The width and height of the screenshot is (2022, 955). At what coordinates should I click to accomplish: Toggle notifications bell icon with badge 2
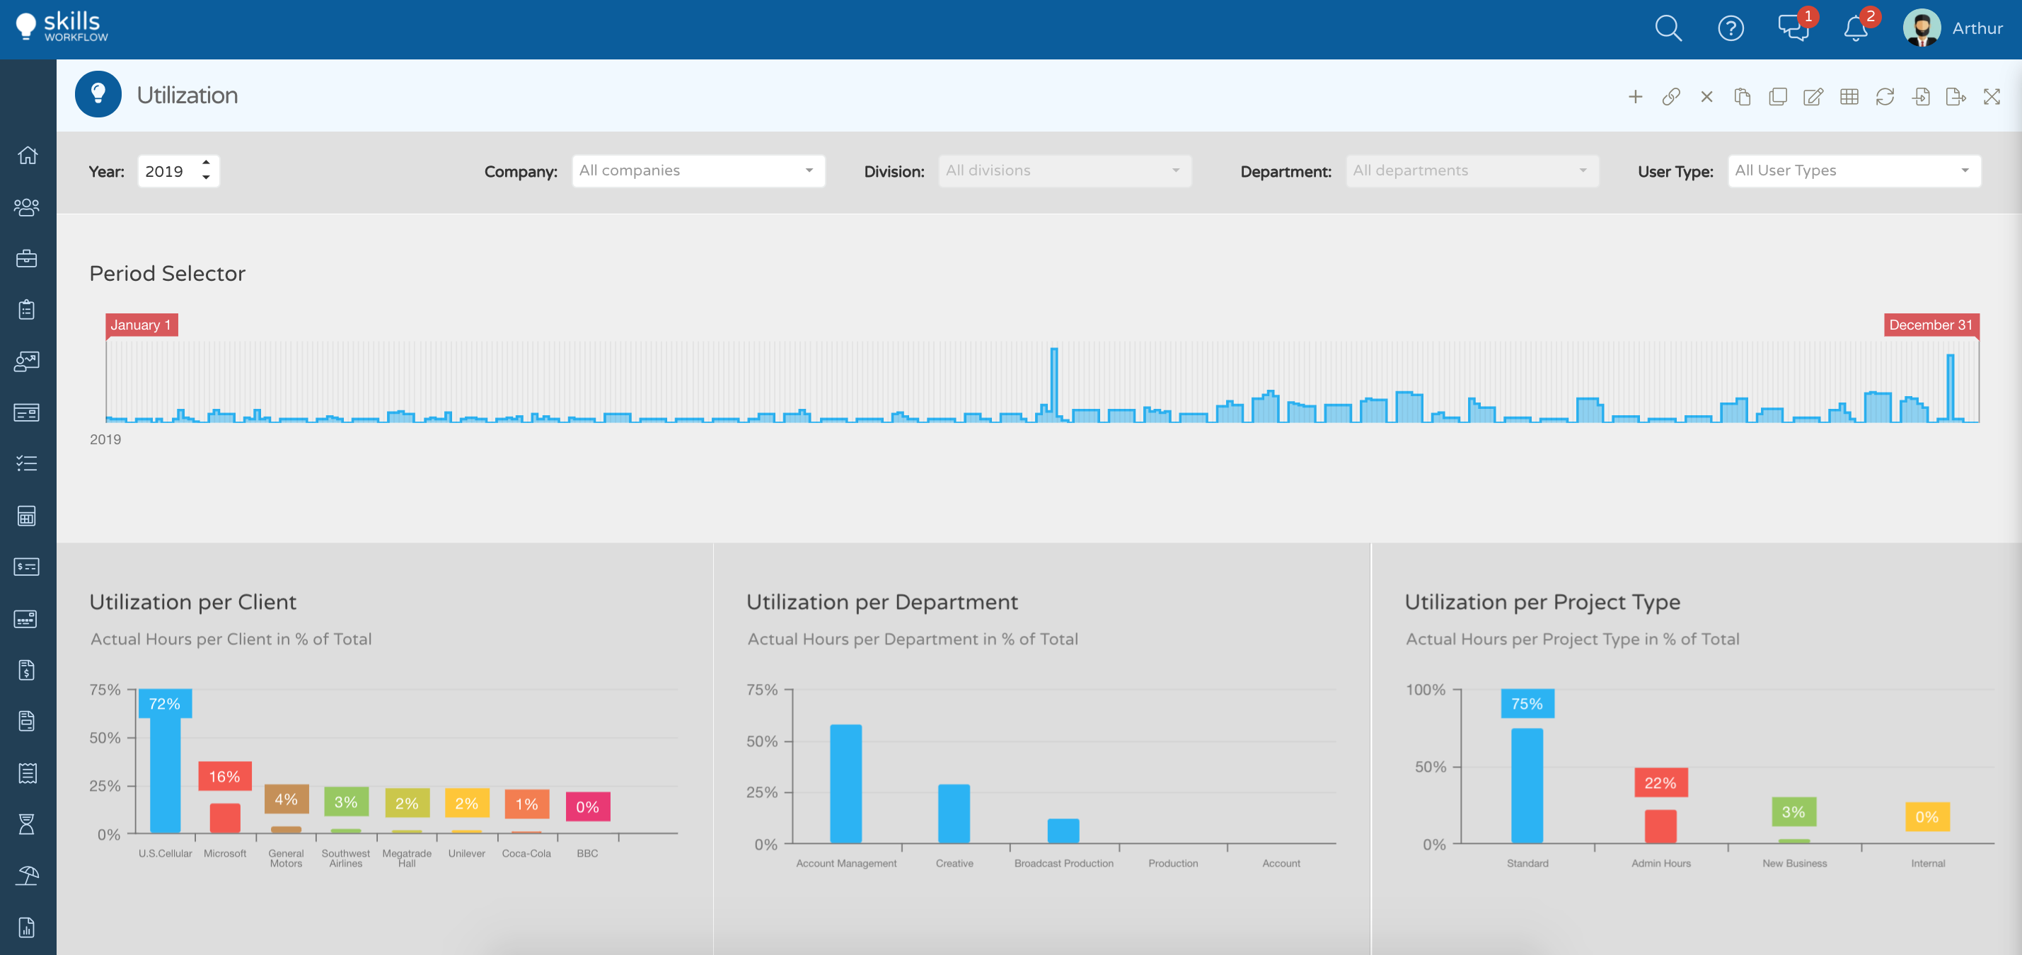point(1859,28)
